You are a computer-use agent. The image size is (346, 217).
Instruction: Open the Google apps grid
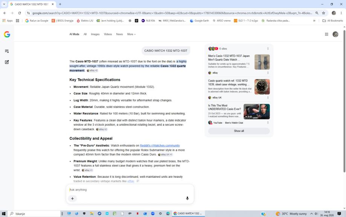[326, 34]
